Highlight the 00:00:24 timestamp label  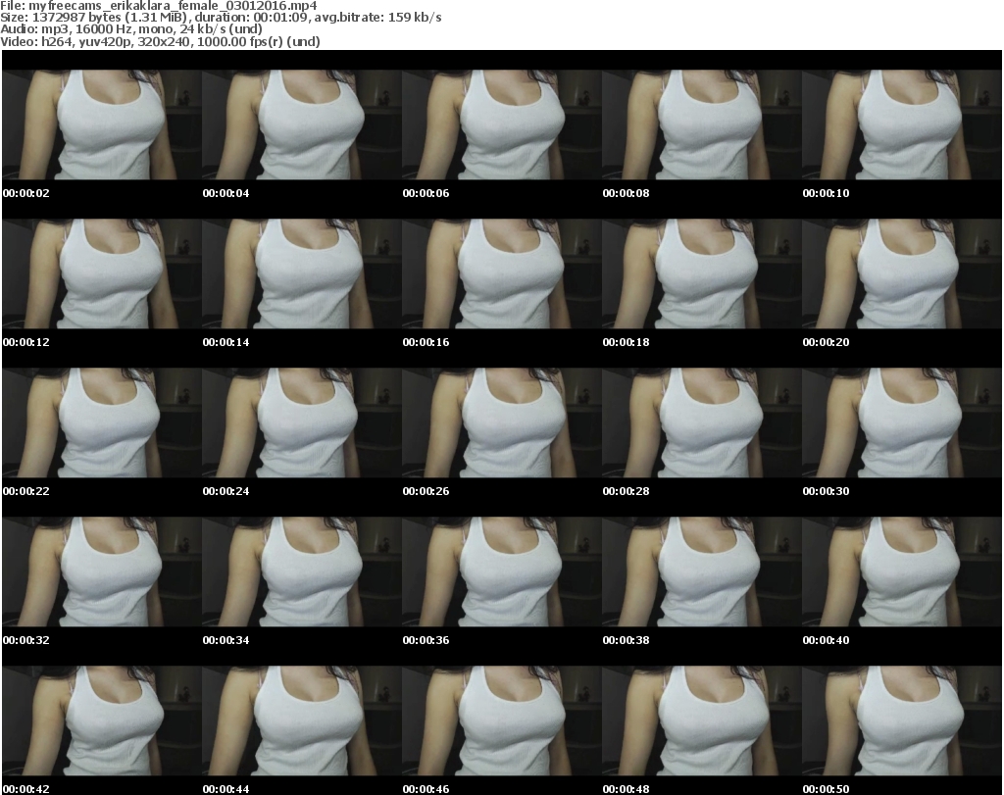click(x=226, y=491)
